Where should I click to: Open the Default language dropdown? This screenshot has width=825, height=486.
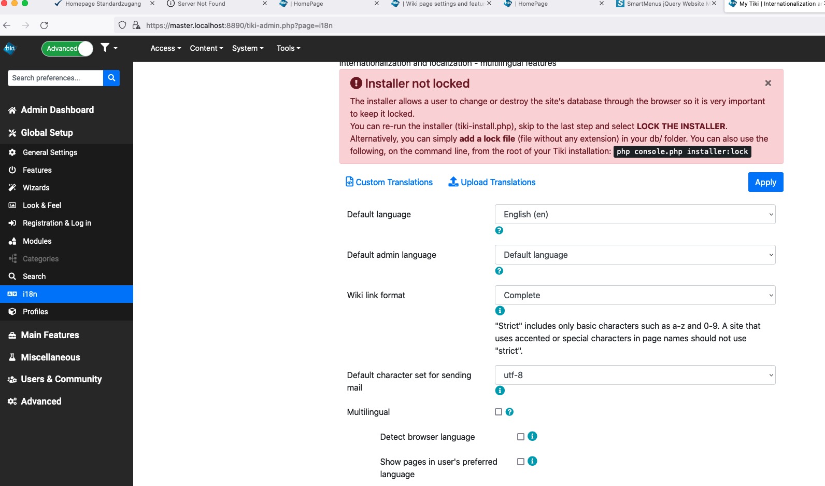[x=635, y=214]
